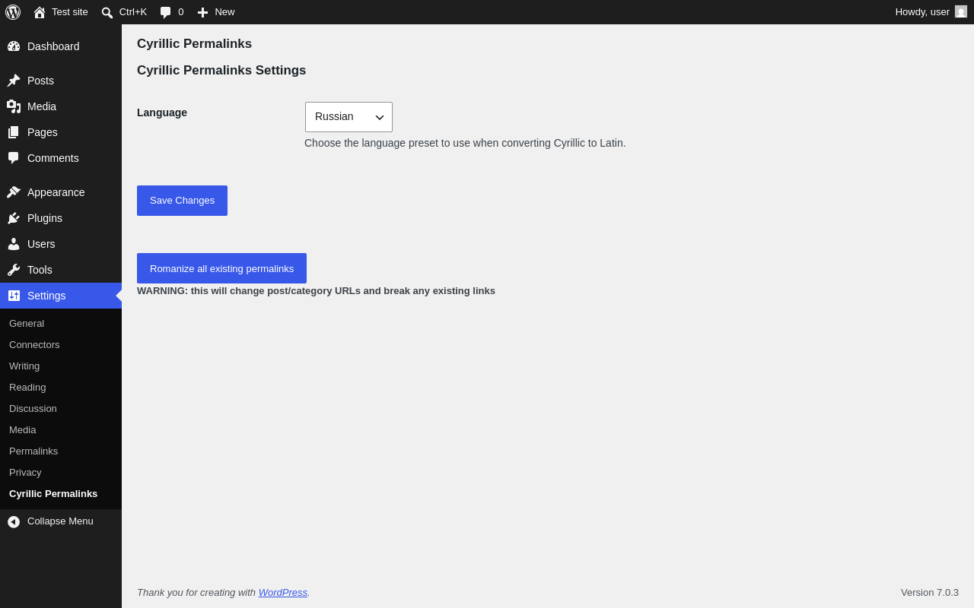Open Settings menu label

pos(46,296)
